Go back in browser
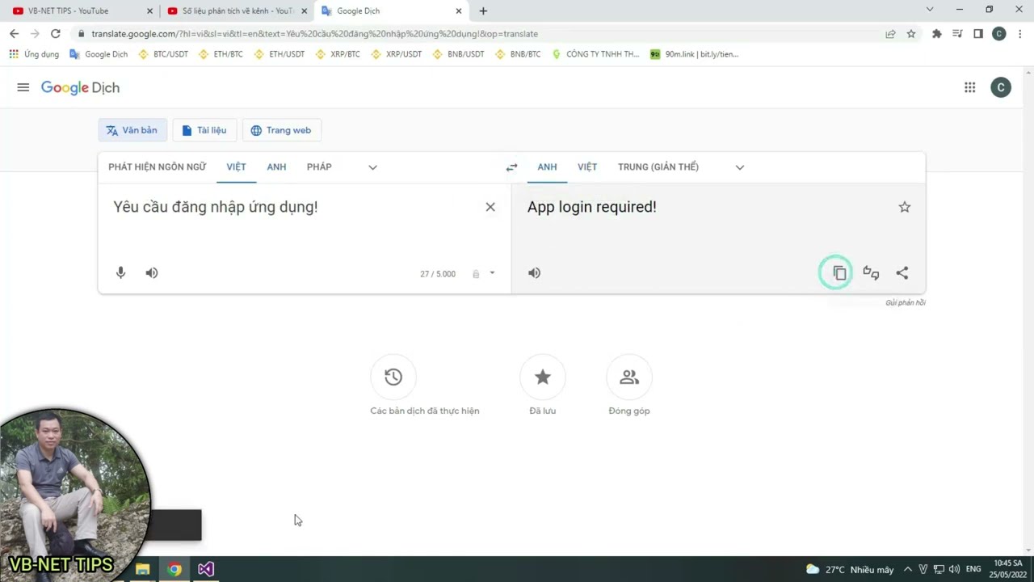1034x582 pixels. 14,34
